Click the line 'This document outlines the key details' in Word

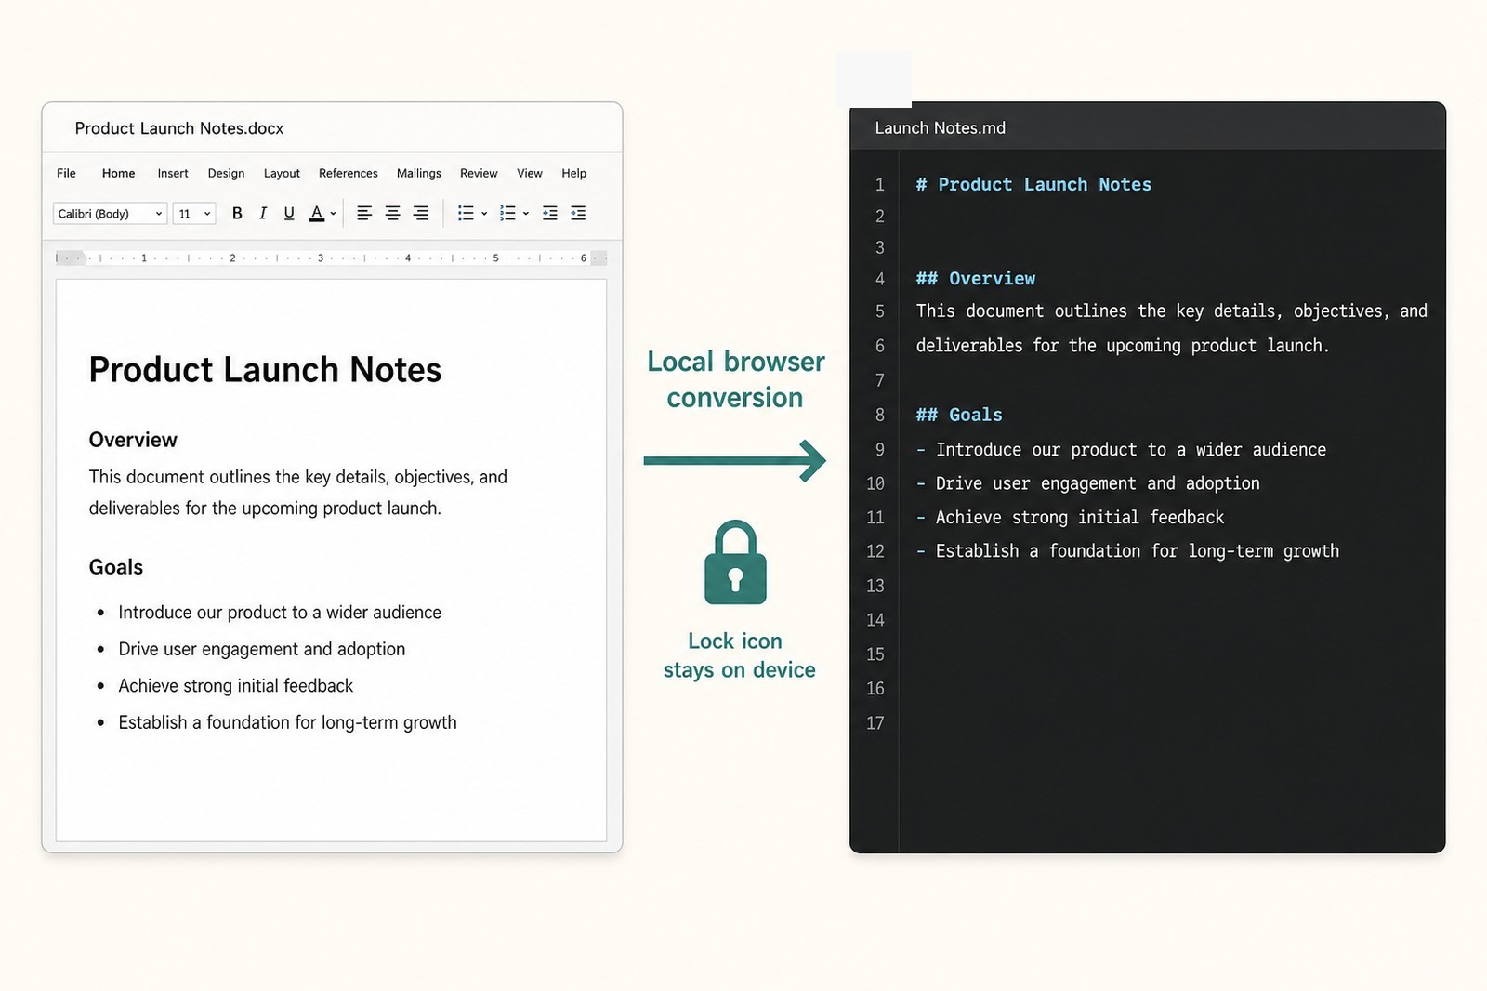point(297,477)
